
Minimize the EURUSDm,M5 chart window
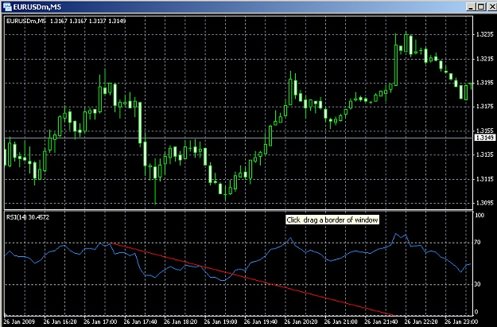point(472,6)
